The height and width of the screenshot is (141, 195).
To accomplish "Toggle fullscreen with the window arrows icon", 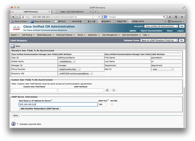I will pos(184,8).
